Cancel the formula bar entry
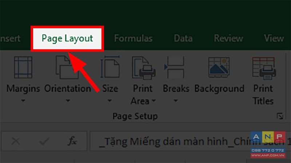Viewport: 291px width, 163px height. 16,141
